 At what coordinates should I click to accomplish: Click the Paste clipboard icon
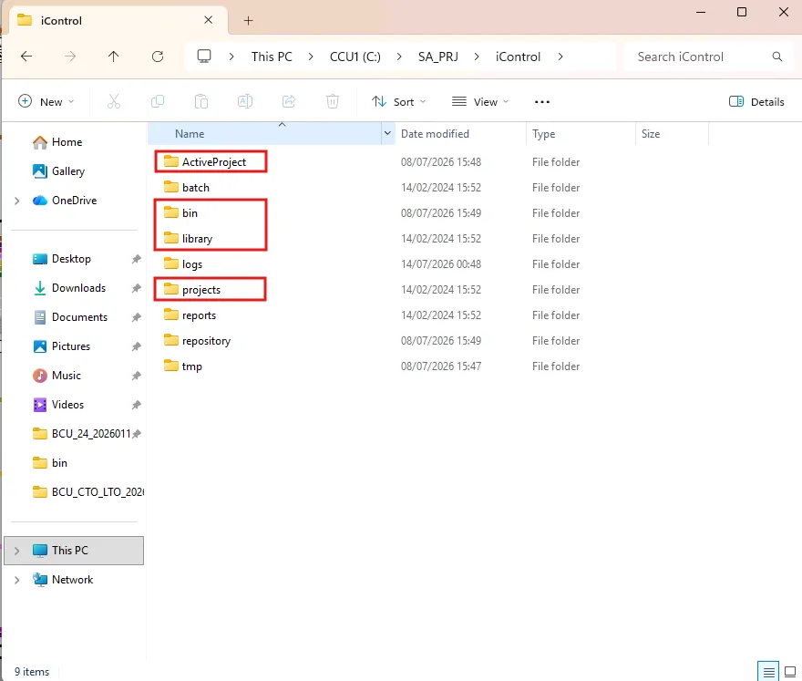(x=201, y=101)
